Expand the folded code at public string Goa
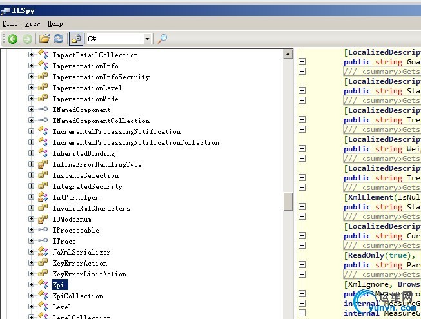Image resolution: width=421 pixels, height=319 pixels. pyautogui.click(x=302, y=62)
